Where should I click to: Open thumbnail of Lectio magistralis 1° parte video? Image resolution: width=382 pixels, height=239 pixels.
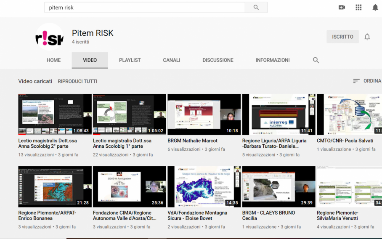click(129, 114)
